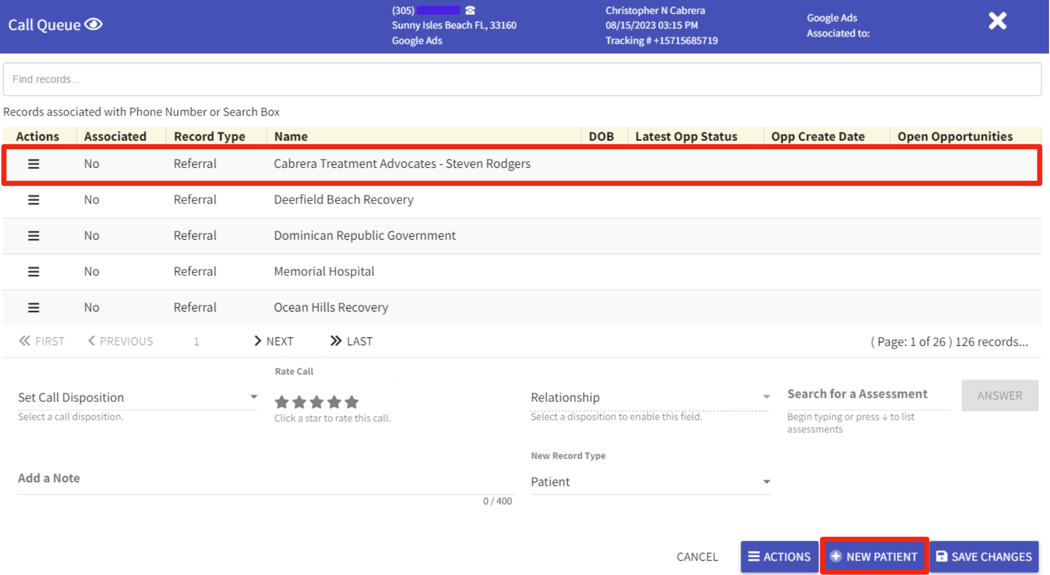Open the Set Call Disposition dropdown

(137, 397)
